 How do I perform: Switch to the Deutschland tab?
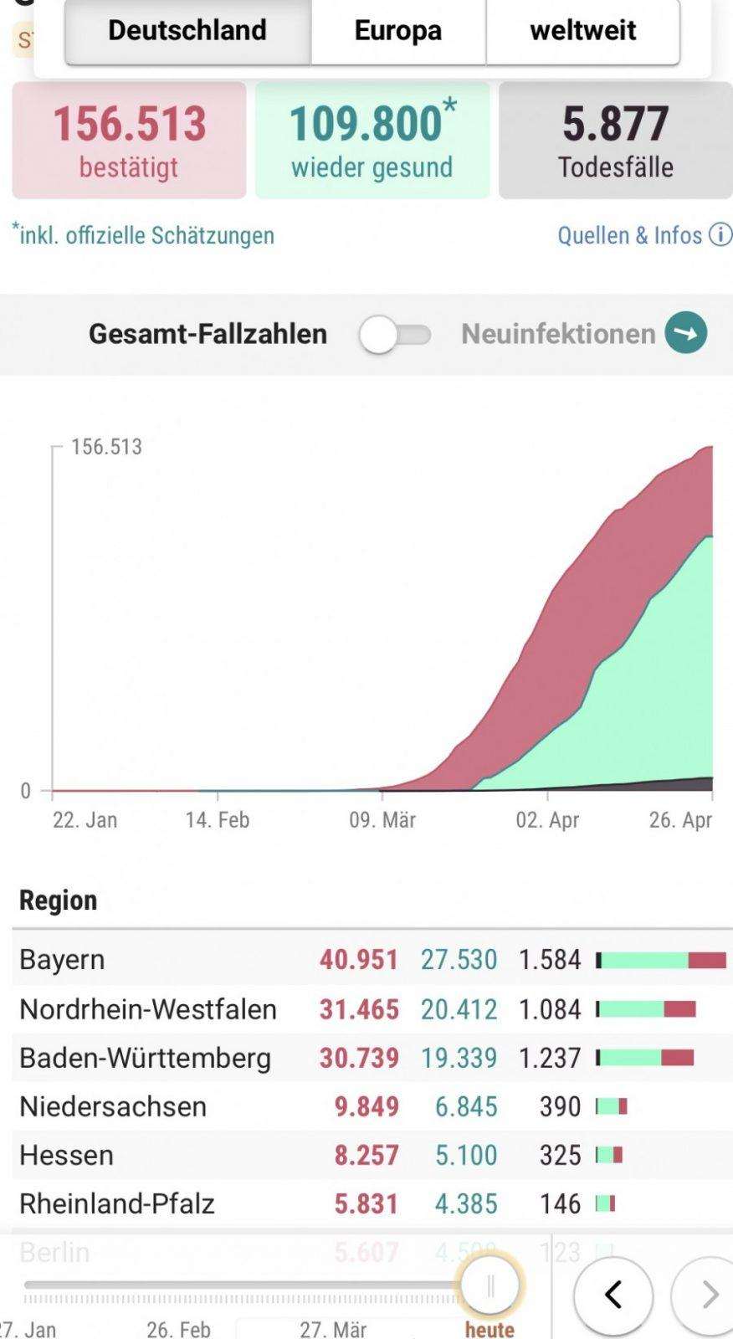pyautogui.click(x=187, y=31)
